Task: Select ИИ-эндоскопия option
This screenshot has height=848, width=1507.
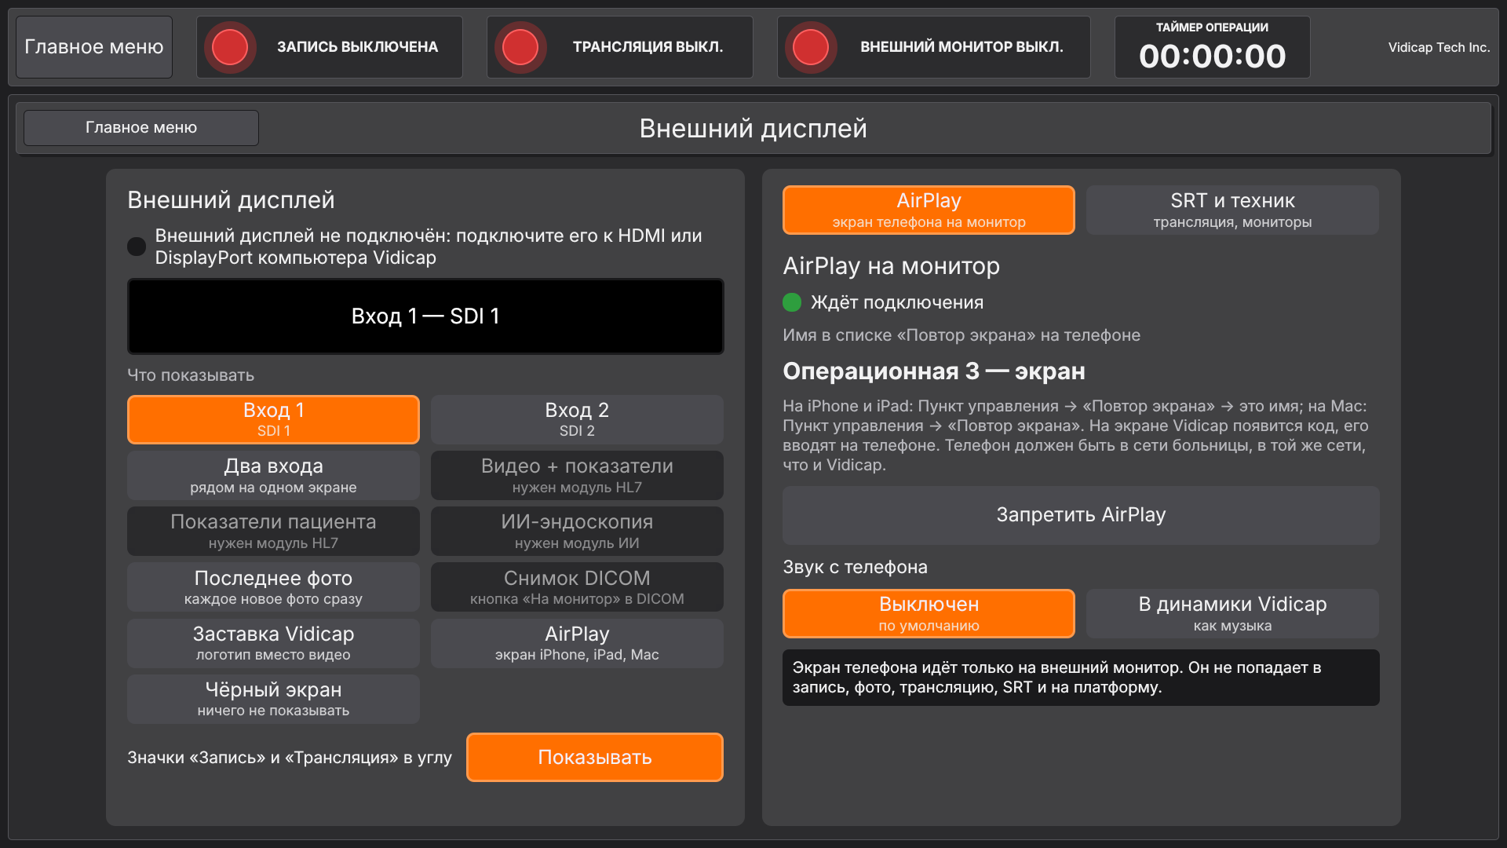Action: [577, 531]
